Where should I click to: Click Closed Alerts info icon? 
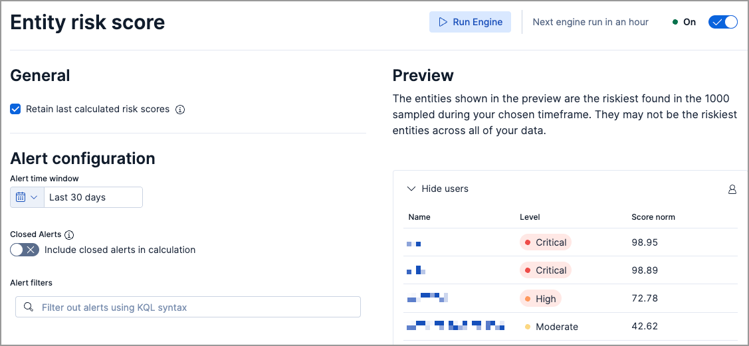pos(69,235)
